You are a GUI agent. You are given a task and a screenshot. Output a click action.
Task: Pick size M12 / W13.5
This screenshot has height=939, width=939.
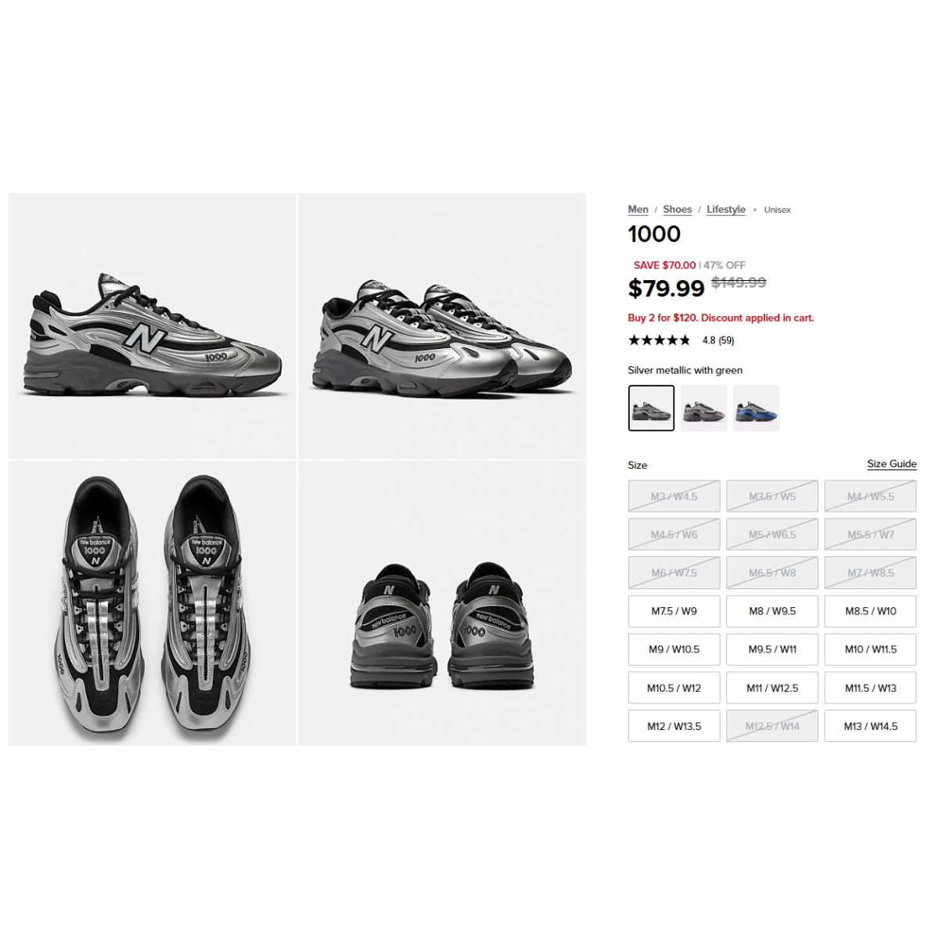pos(674,726)
